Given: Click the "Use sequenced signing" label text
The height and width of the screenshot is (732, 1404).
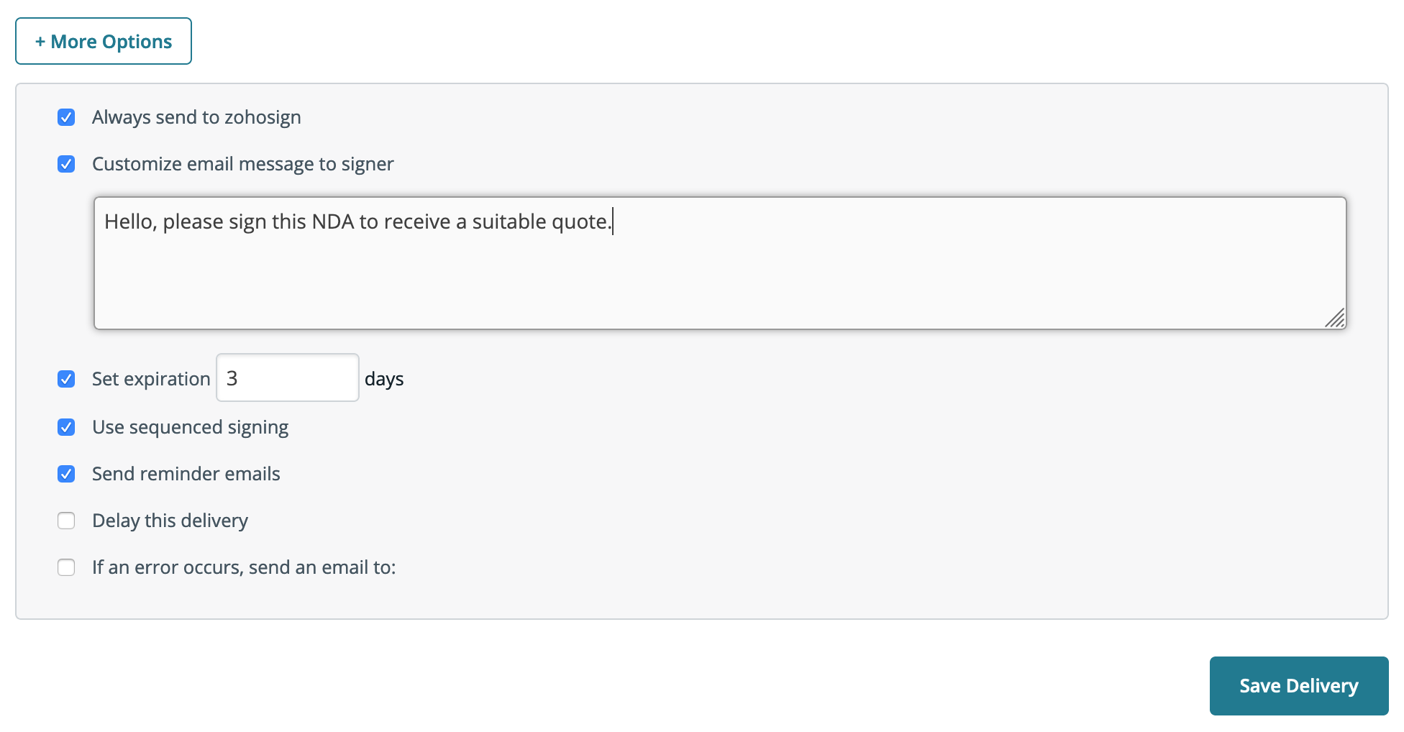Looking at the screenshot, I should [x=190, y=427].
